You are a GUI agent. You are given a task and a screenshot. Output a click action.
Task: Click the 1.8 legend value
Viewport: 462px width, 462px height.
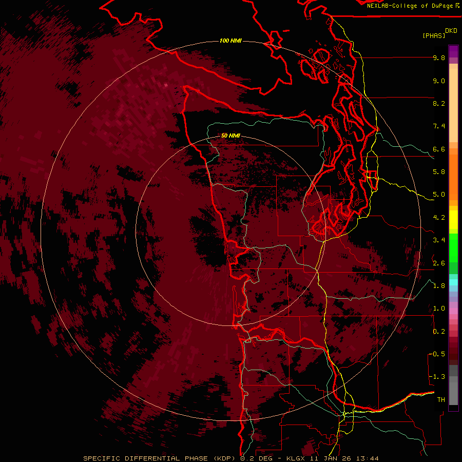(439, 286)
